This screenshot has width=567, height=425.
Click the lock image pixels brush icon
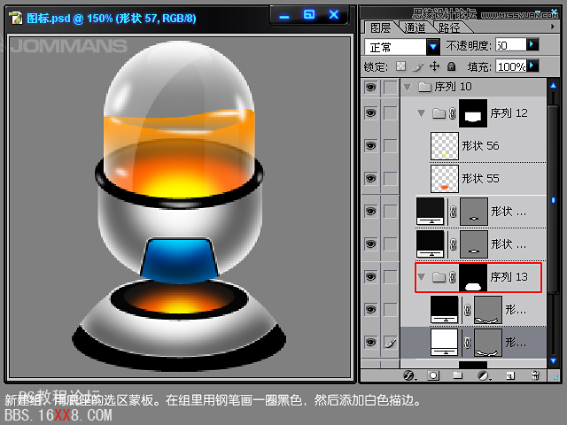click(x=417, y=66)
